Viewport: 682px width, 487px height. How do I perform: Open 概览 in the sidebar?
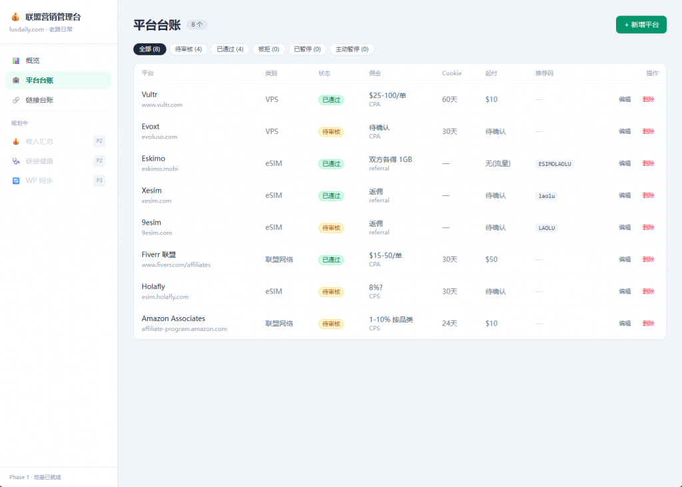click(x=59, y=61)
